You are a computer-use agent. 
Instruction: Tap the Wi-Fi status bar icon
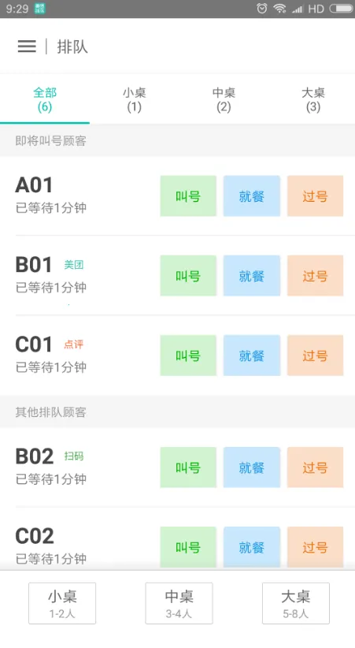[x=280, y=9]
